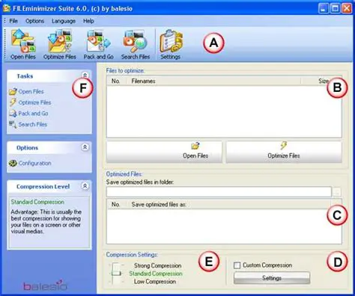The image size is (355, 296).
Task: Click the large Open Files button
Action: [164, 152]
